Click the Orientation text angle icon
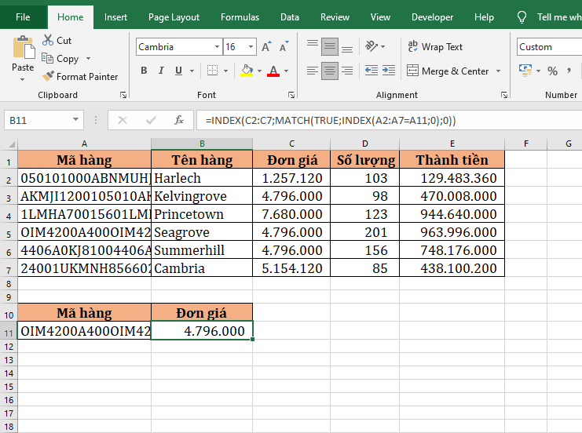582x433 pixels. [372, 47]
